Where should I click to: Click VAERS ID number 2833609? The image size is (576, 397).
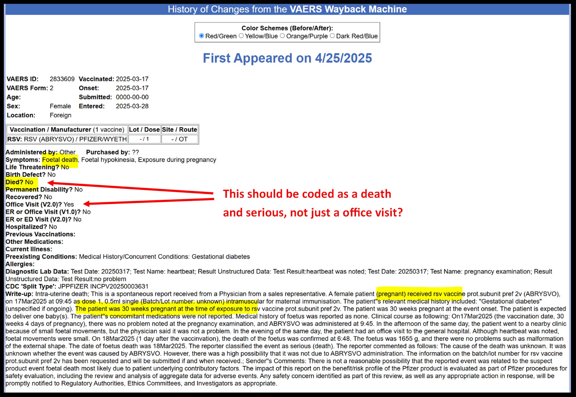point(62,79)
